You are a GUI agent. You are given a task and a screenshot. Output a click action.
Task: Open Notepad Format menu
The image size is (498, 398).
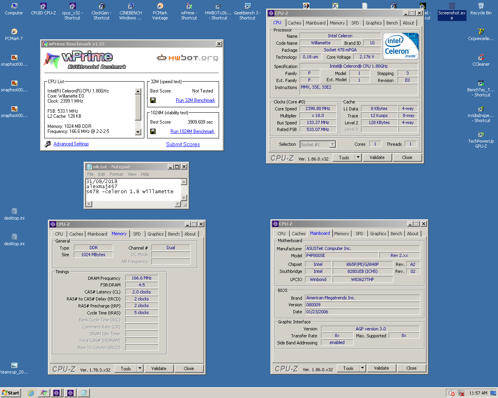[x=116, y=174]
